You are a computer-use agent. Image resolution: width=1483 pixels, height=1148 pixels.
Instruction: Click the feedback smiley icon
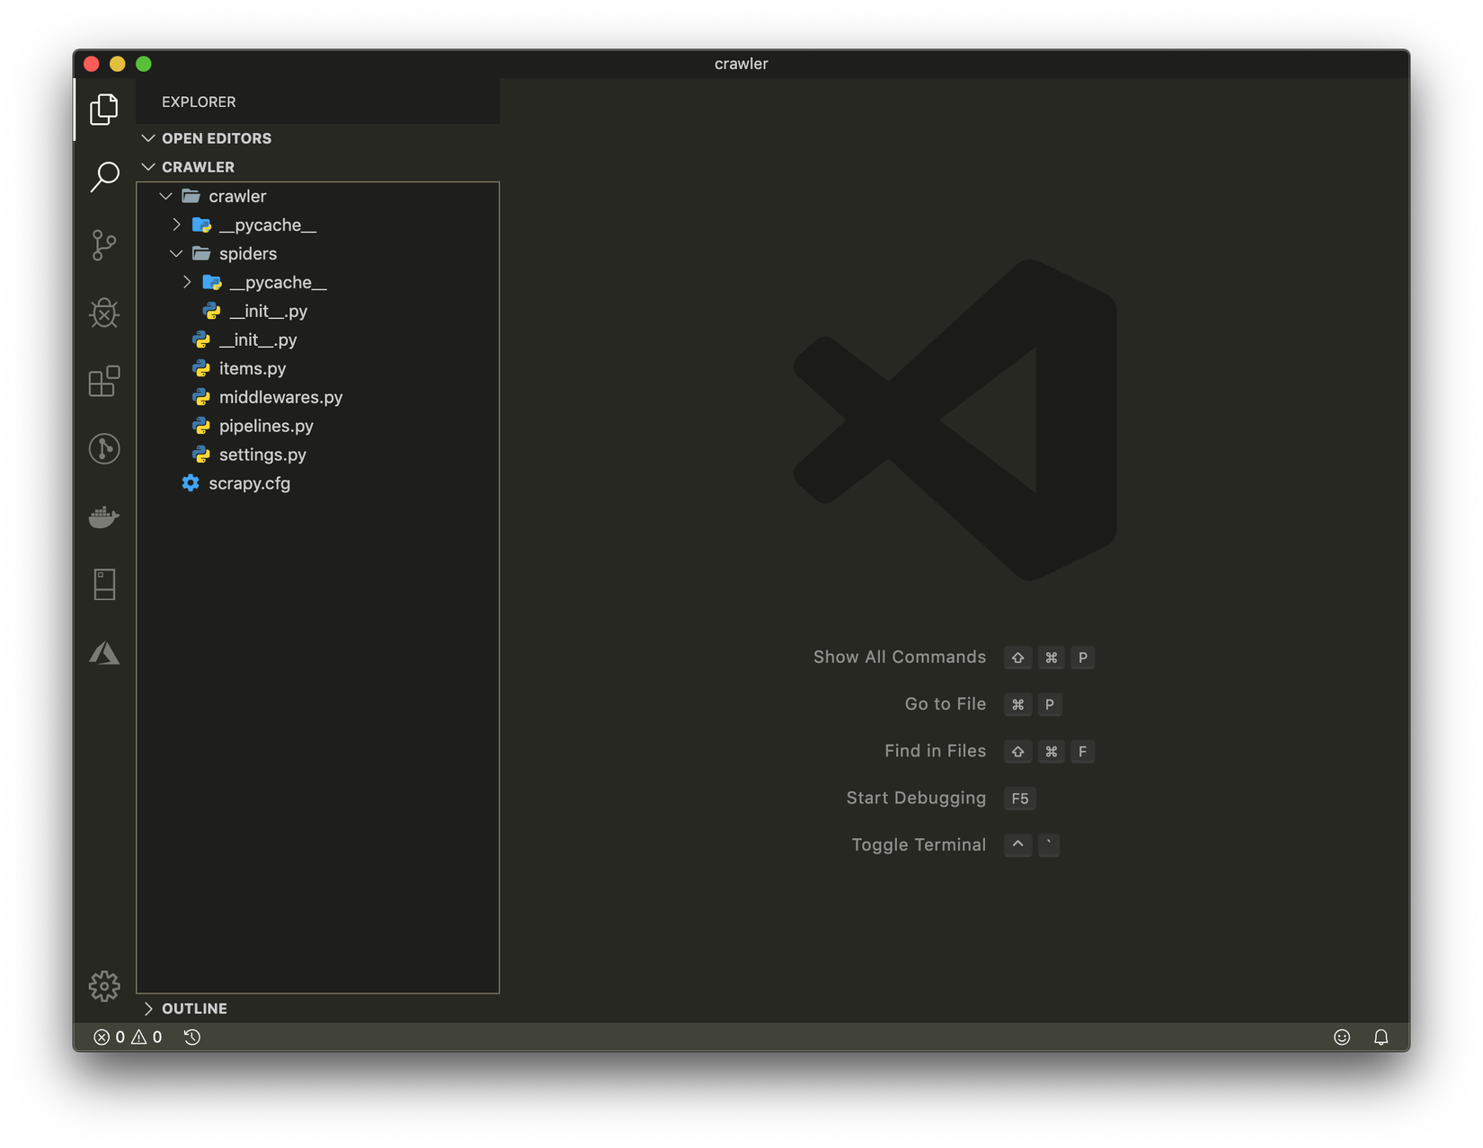(1342, 1038)
